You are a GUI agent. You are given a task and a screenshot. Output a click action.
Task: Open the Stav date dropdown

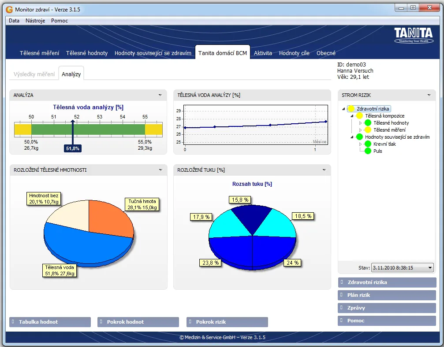[x=430, y=267]
